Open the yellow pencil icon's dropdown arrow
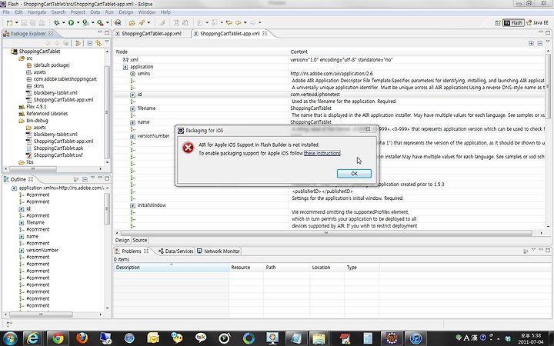 149,22
